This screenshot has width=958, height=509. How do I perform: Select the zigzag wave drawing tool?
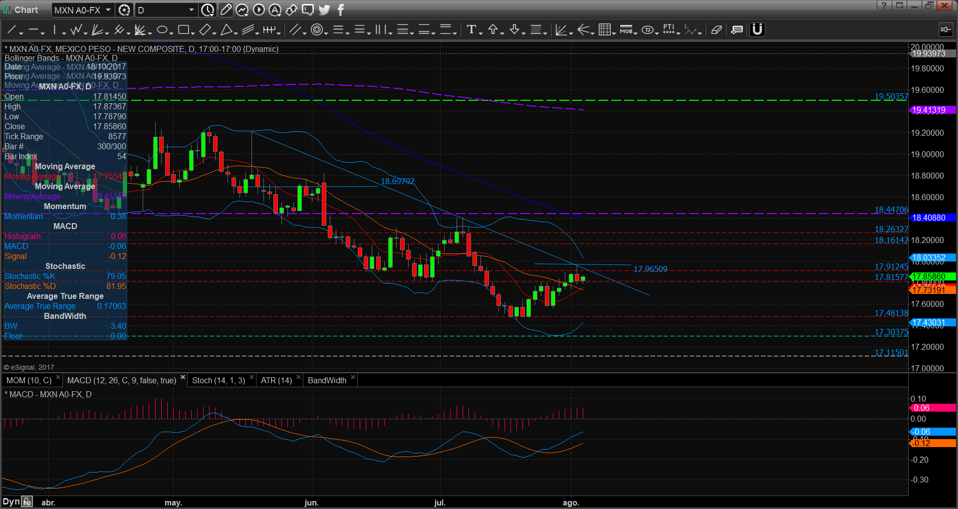76,30
